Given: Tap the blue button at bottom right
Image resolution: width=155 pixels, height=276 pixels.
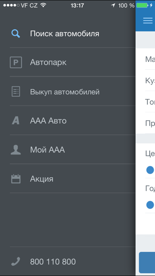Looking at the screenshot, I should click(x=147, y=263).
